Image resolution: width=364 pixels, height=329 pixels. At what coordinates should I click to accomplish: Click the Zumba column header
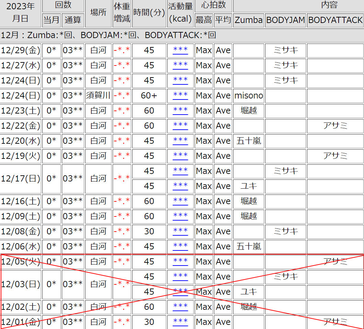[x=249, y=20]
